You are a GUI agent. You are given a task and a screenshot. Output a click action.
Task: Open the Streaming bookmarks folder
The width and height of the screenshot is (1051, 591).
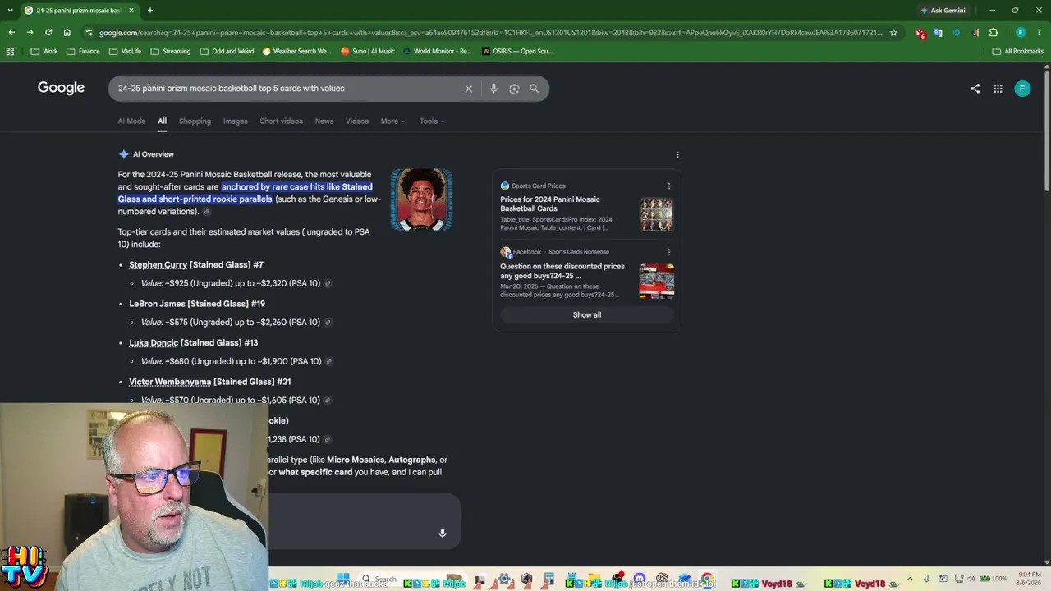(x=170, y=51)
